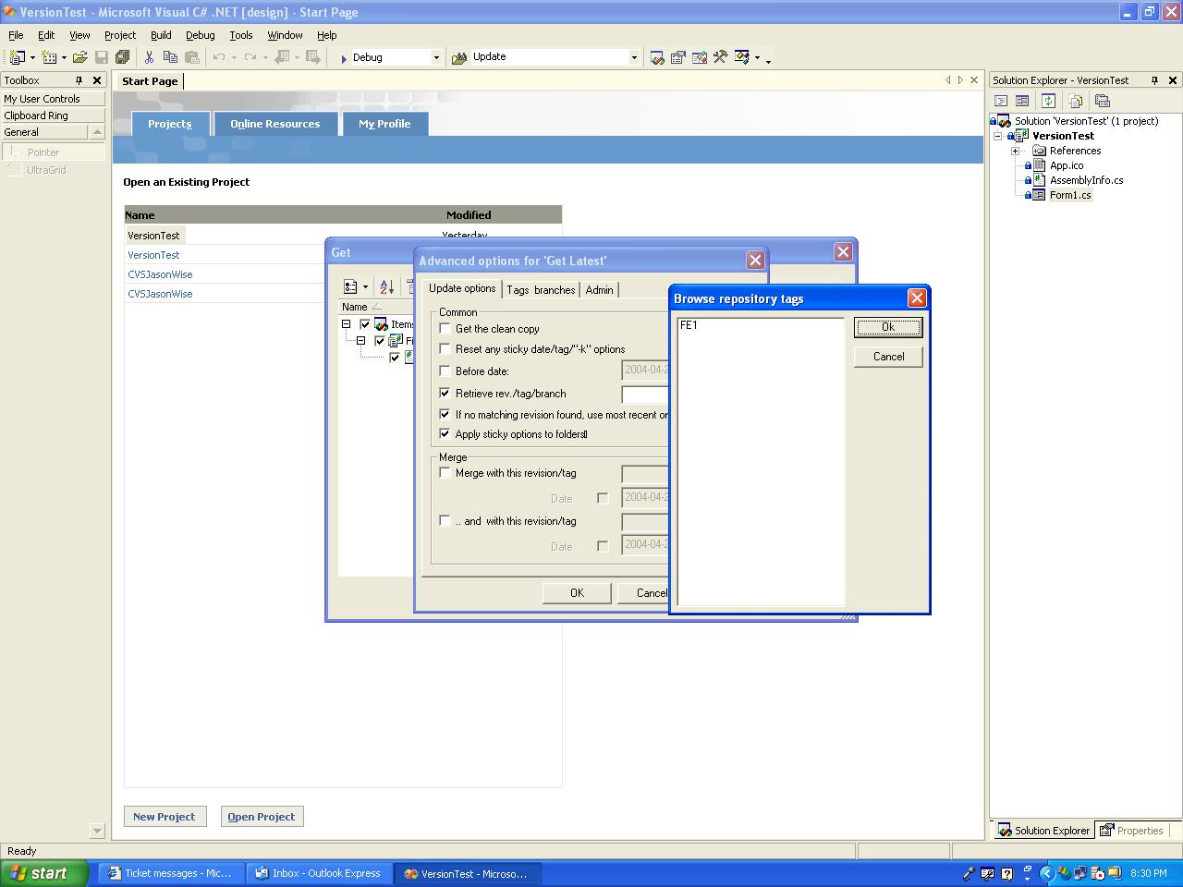The height and width of the screenshot is (887, 1183).
Task: Select the FE1 tag in the list
Action: [689, 325]
